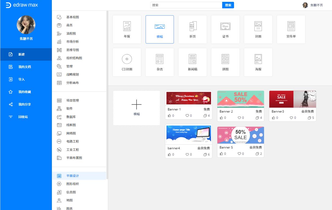Toggle the heart on Banner 5
This screenshot has height=210, width=332.
[239, 153]
